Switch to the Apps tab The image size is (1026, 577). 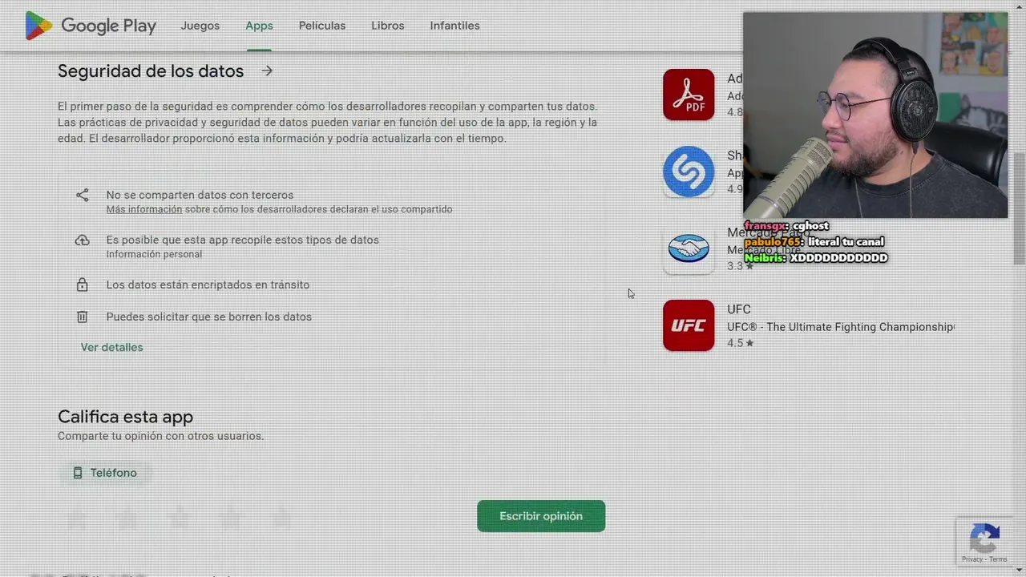[x=259, y=26]
